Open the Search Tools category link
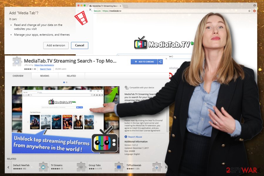 point(45,69)
